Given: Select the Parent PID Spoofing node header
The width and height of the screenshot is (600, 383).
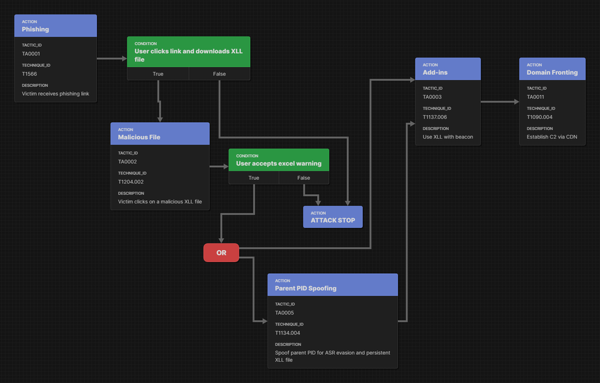Looking at the screenshot, I should 332,285.
